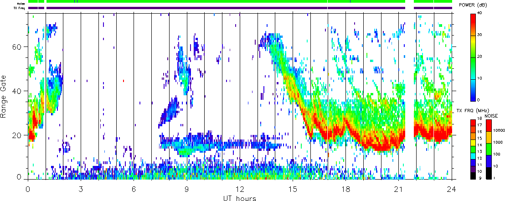Click NOISE legend tick label "1"

pos(495,178)
